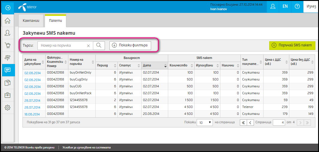
Task: Select the Пакети tab
Action: 55,21
